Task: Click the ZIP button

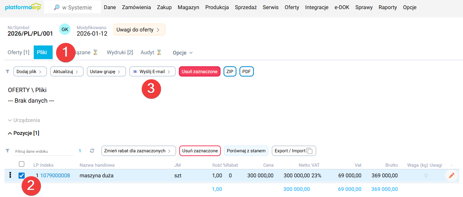Action: 230,71
